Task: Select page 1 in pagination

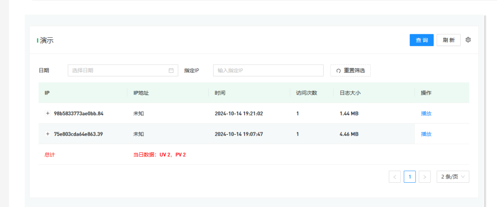Action: 410,177
